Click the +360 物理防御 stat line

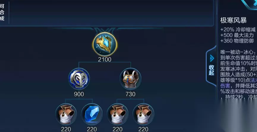coord(237,41)
